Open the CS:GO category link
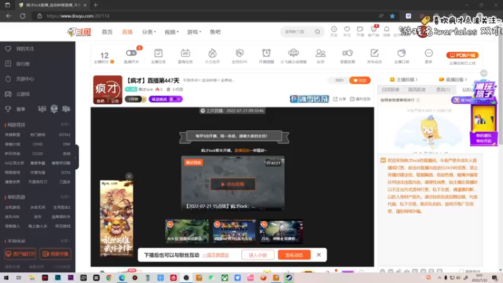503x283 pixels. pos(38,153)
